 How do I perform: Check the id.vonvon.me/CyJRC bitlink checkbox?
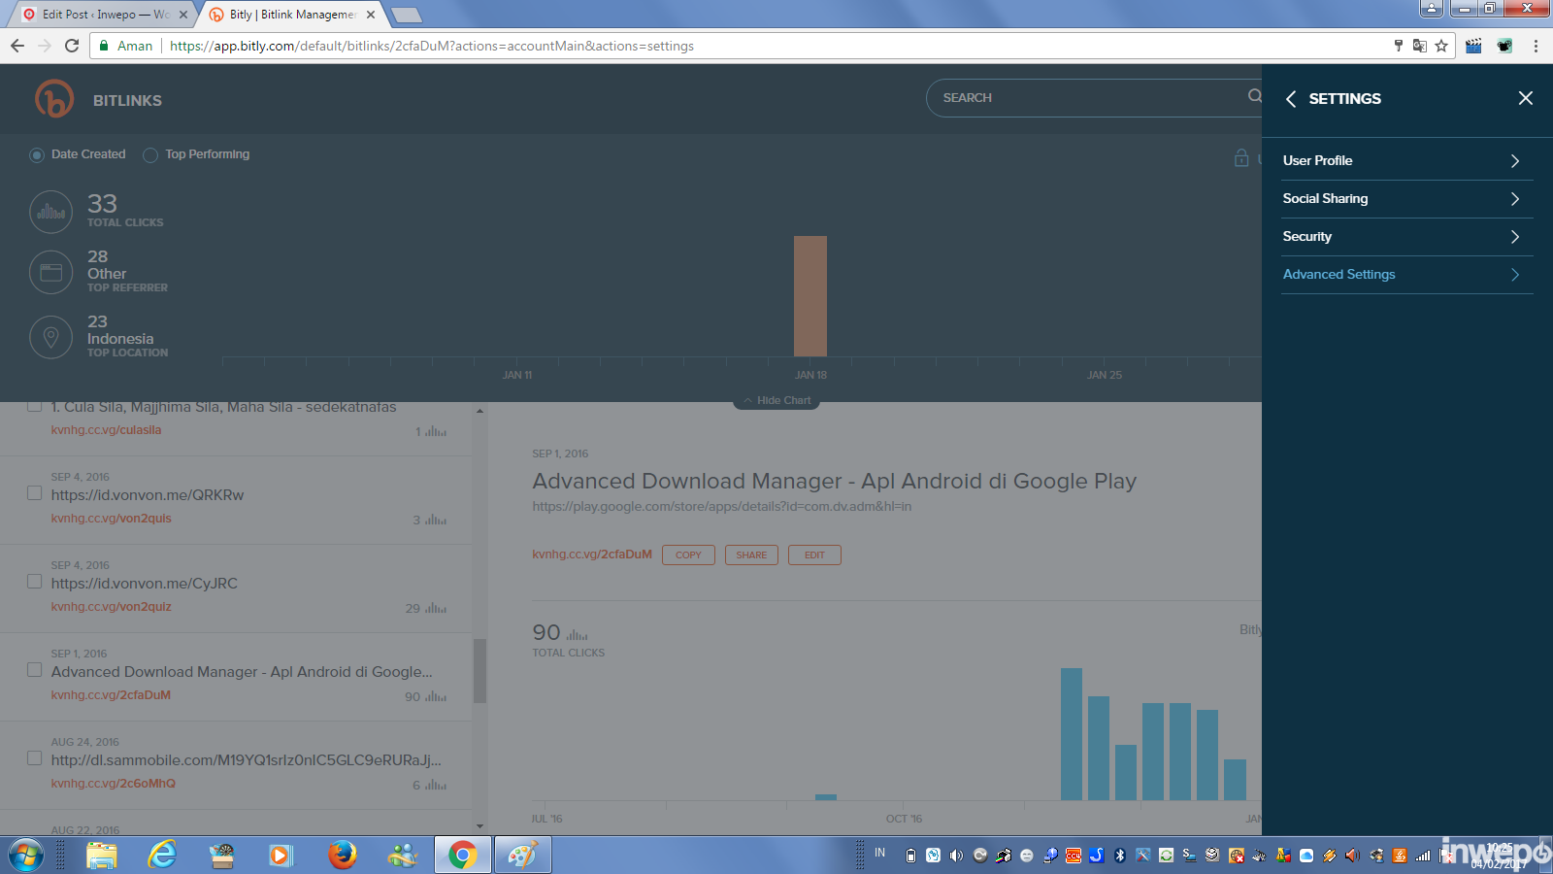pos(34,582)
